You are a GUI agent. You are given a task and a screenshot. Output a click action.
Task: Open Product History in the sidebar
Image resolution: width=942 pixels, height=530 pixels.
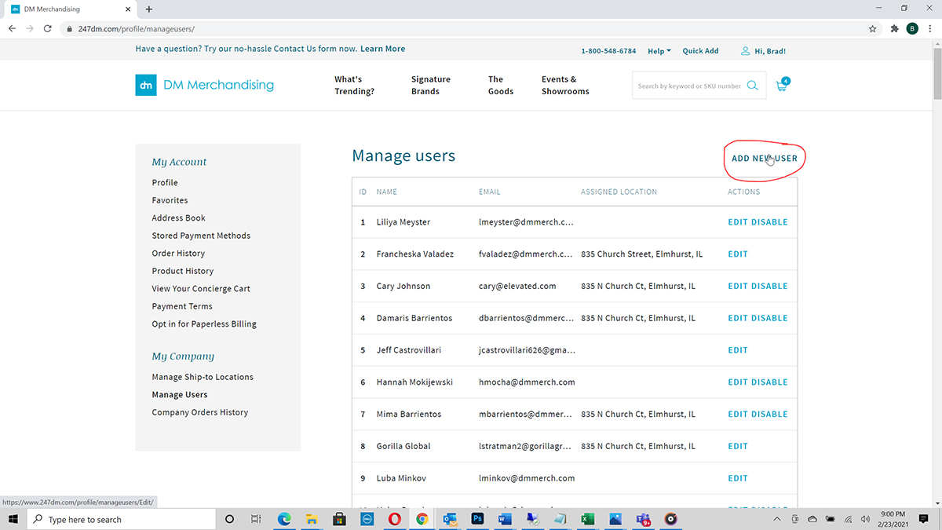(x=183, y=271)
